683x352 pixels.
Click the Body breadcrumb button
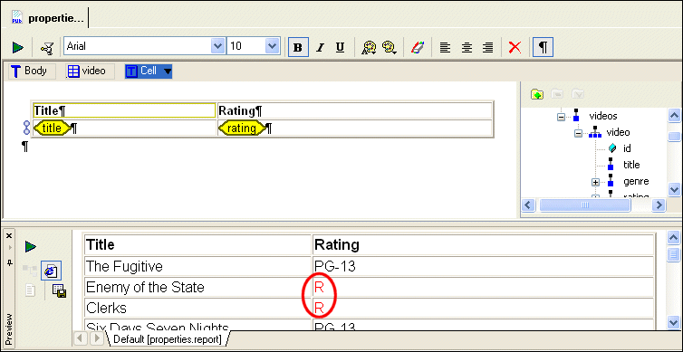(32, 71)
